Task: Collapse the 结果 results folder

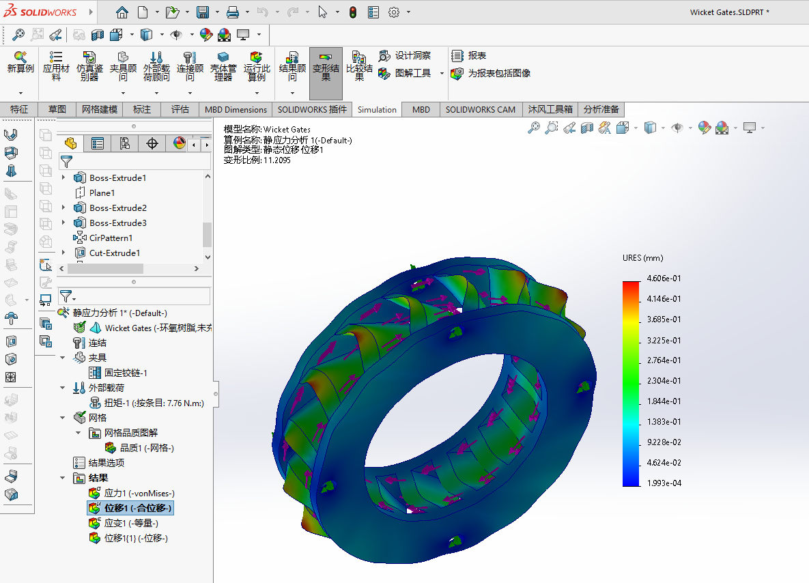Action: point(62,478)
